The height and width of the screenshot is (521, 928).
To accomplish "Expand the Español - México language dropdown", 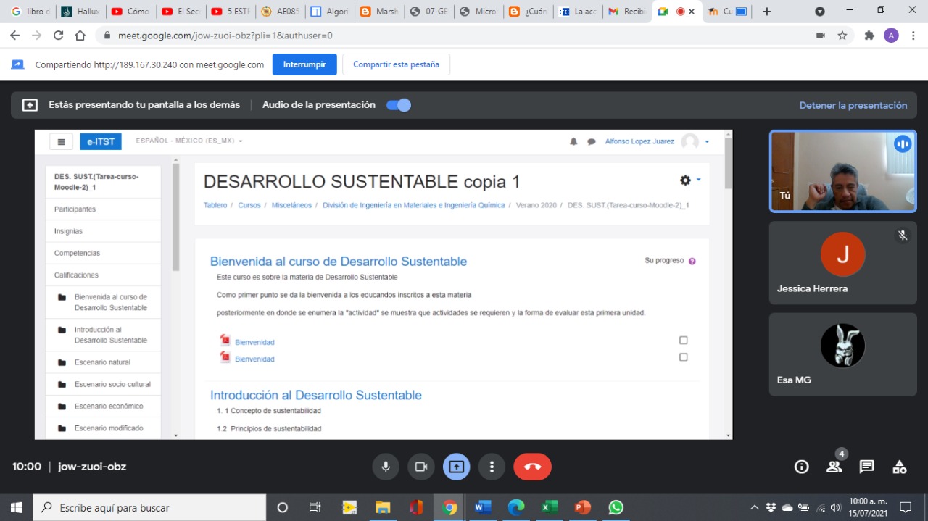I will tap(189, 141).
